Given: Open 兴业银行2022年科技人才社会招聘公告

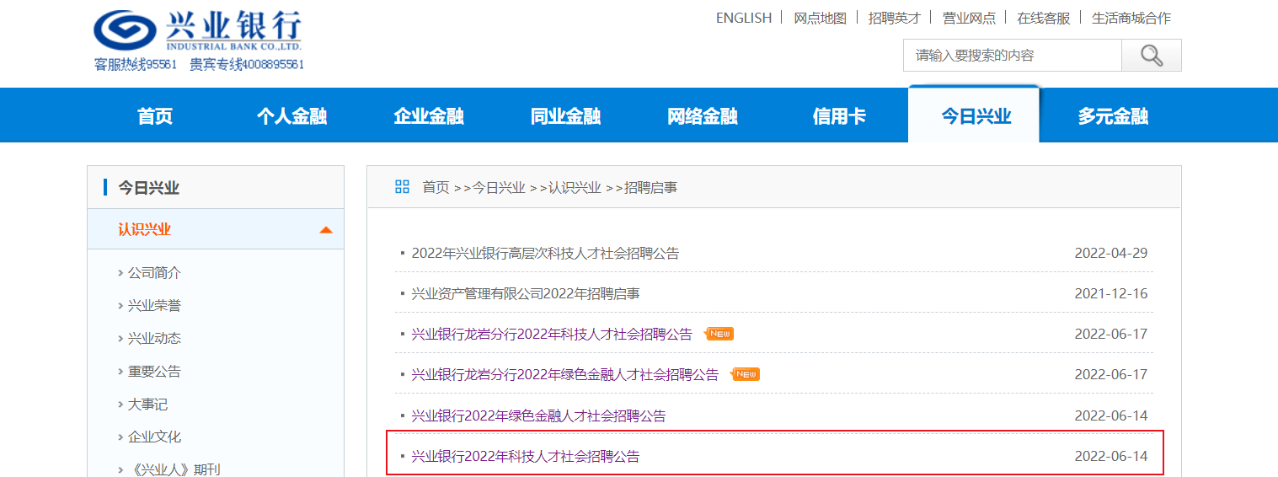Looking at the screenshot, I should 526,456.
